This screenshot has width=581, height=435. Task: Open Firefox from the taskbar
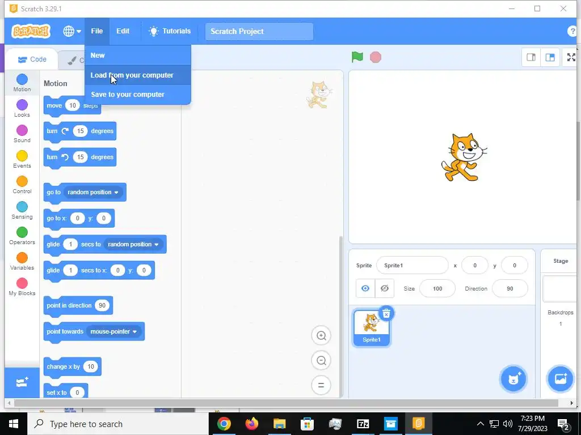click(x=251, y=424)
